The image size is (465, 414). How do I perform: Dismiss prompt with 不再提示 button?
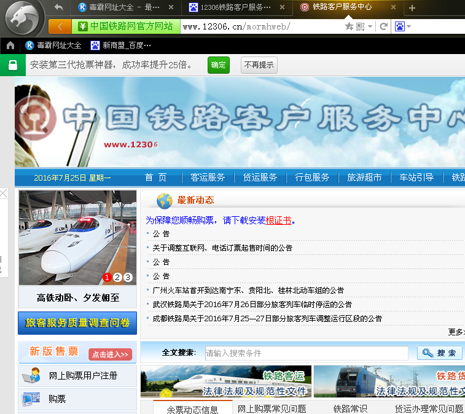tap(259, 65)
